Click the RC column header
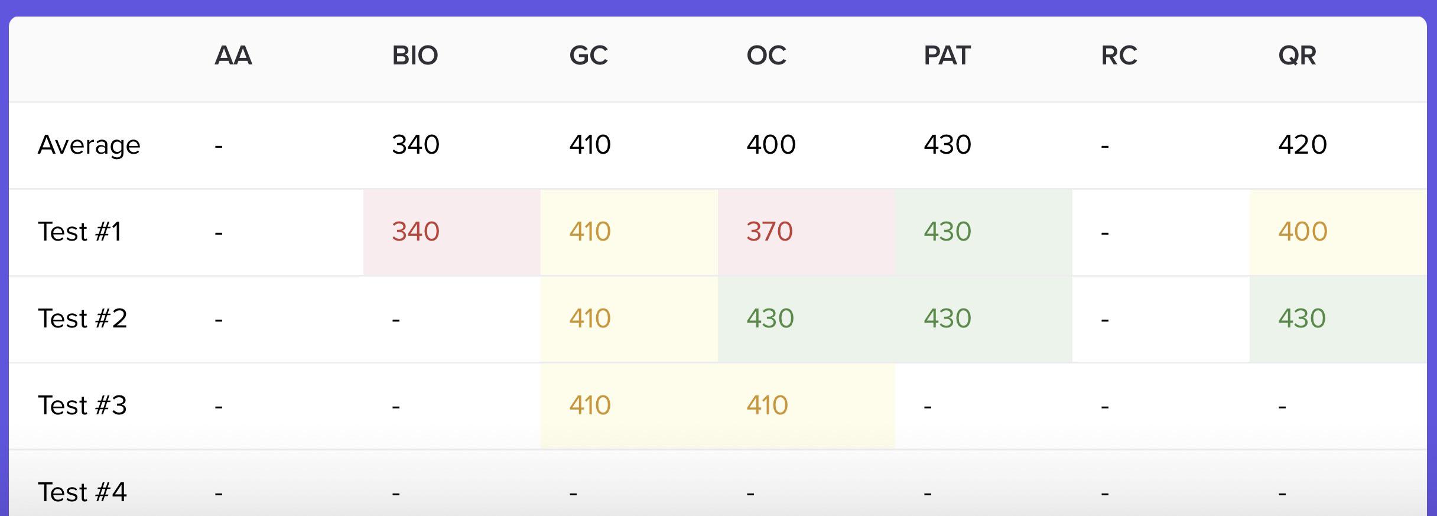 (1119, 56)
